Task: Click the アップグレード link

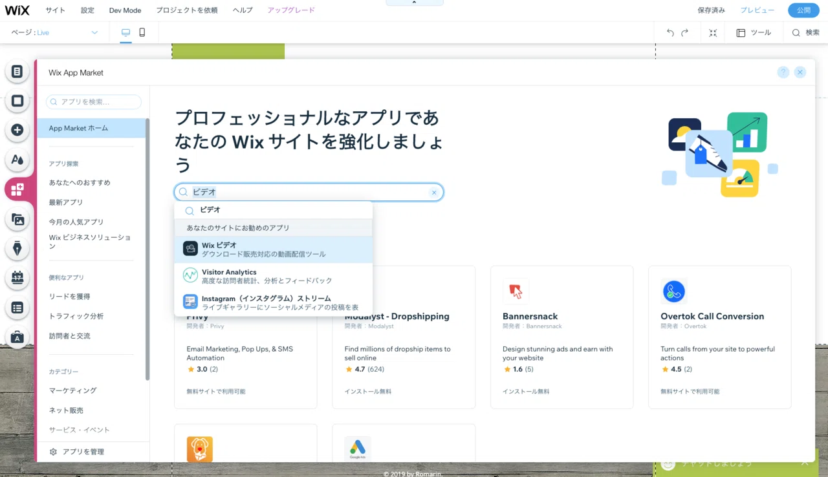Action: click(291, 10)
